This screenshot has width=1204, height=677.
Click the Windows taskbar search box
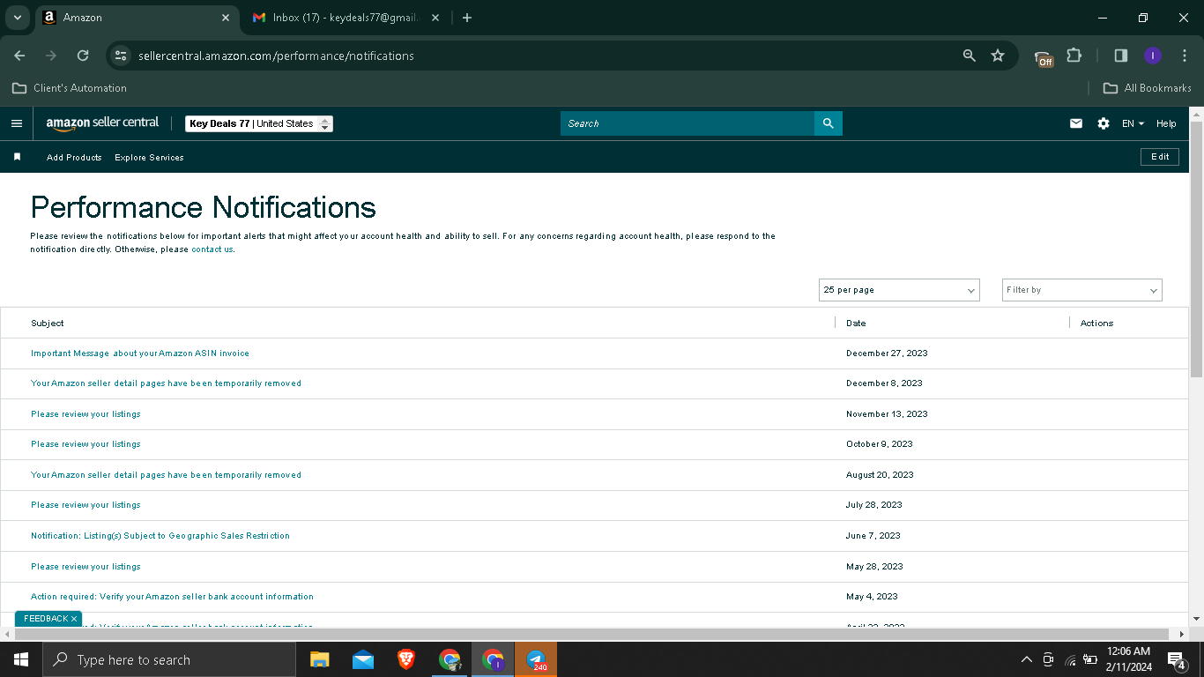[169, 659]
